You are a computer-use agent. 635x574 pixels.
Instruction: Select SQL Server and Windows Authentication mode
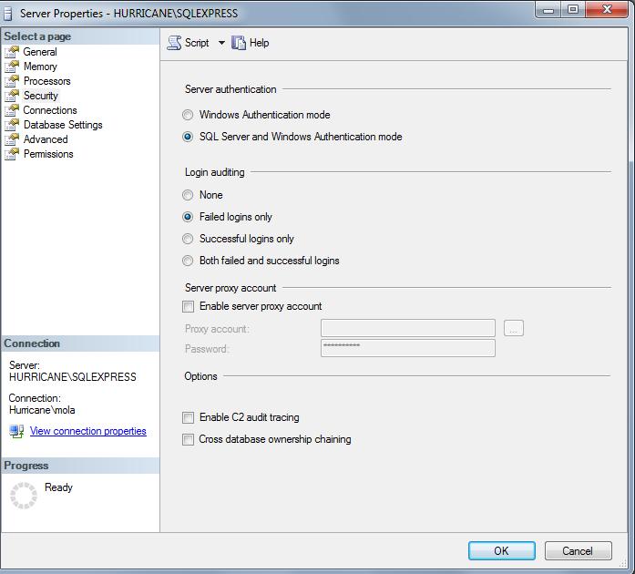188,137
